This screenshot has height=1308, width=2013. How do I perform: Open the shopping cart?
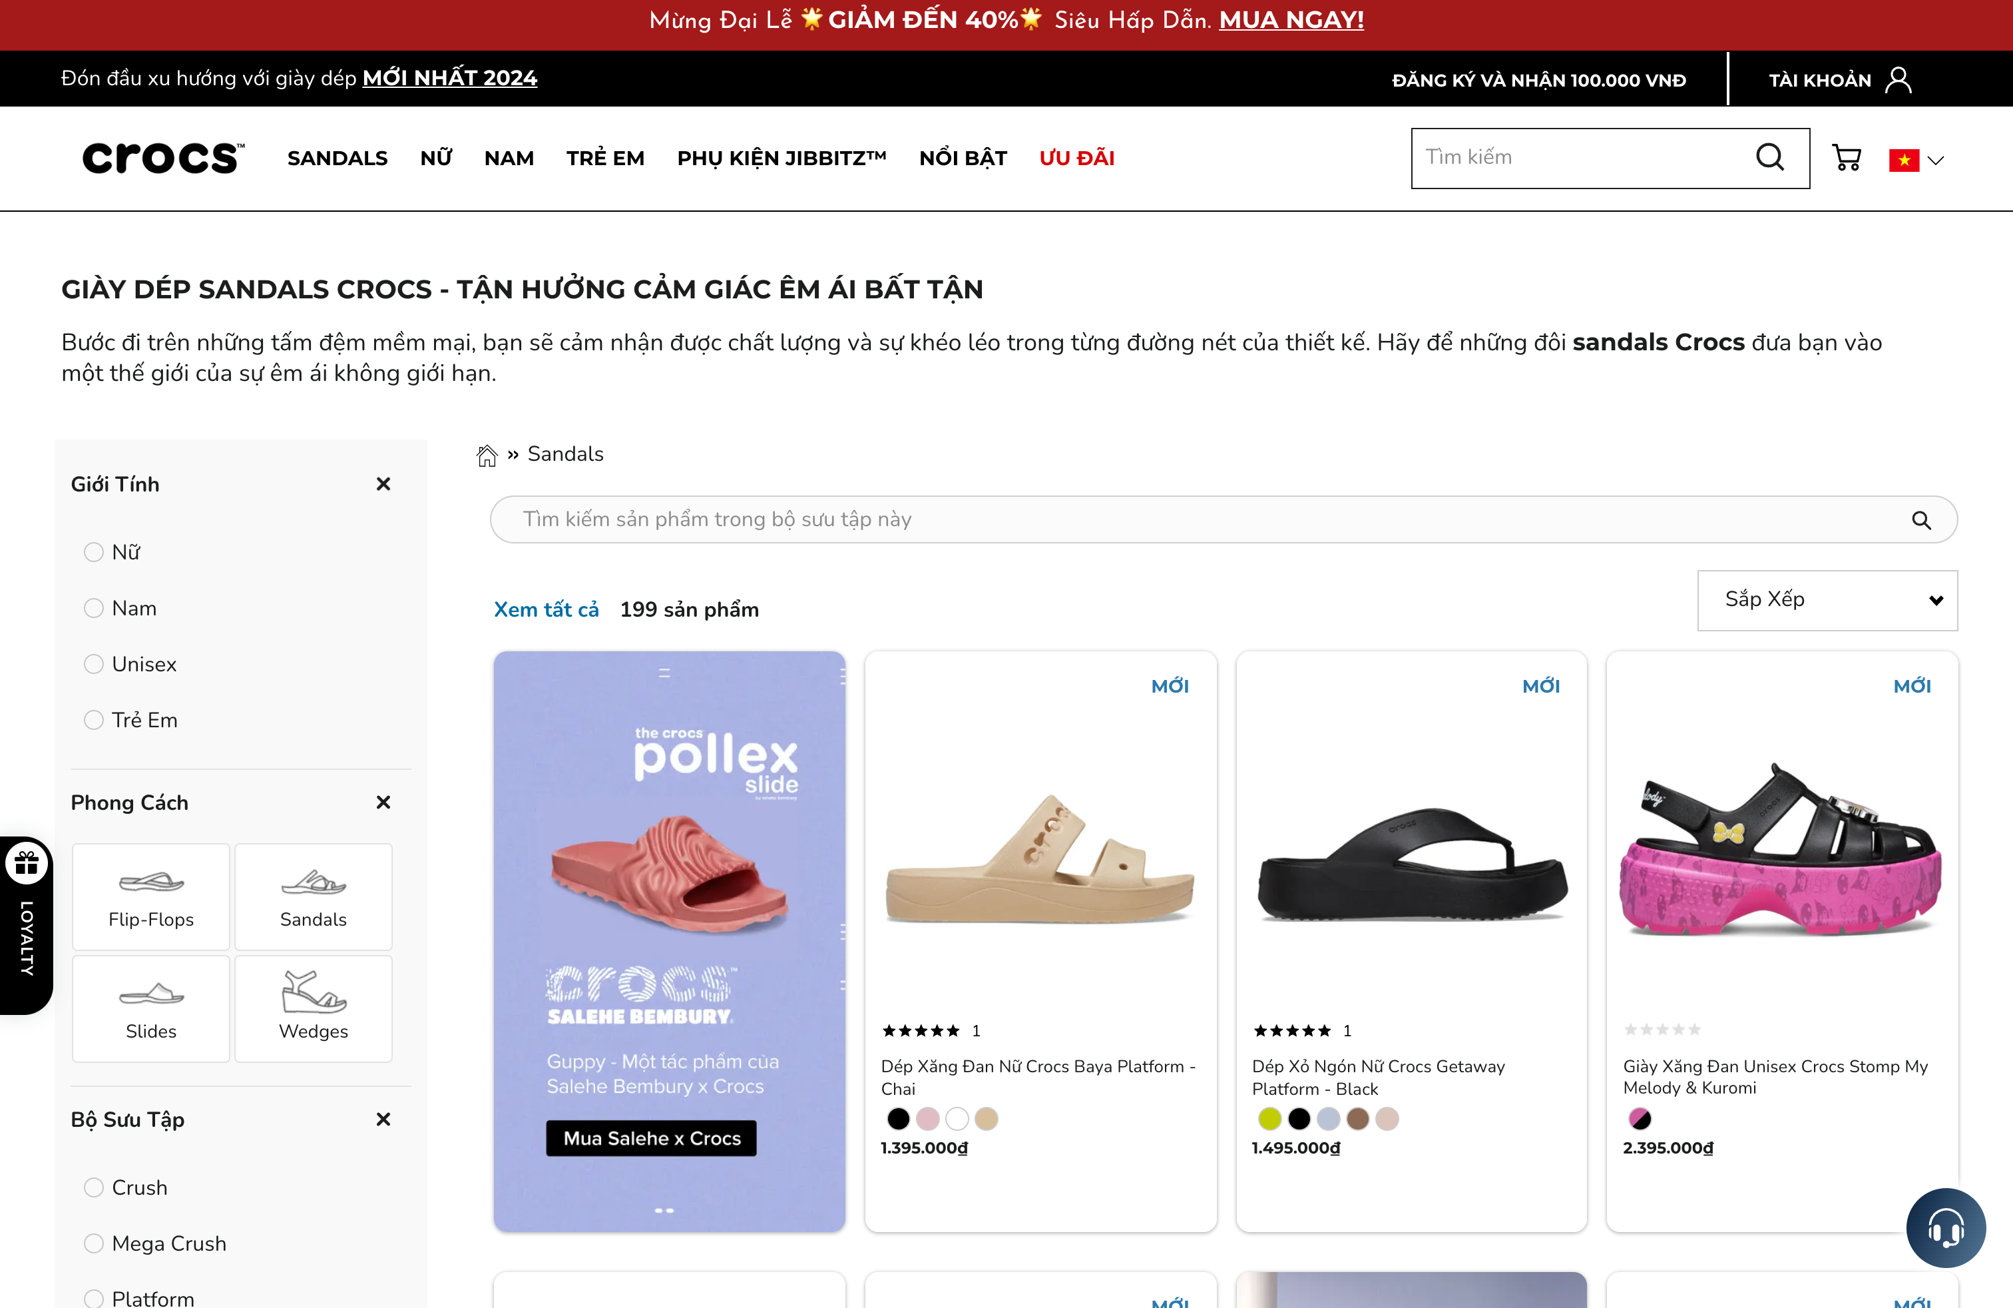click(x=1847, y=157)
